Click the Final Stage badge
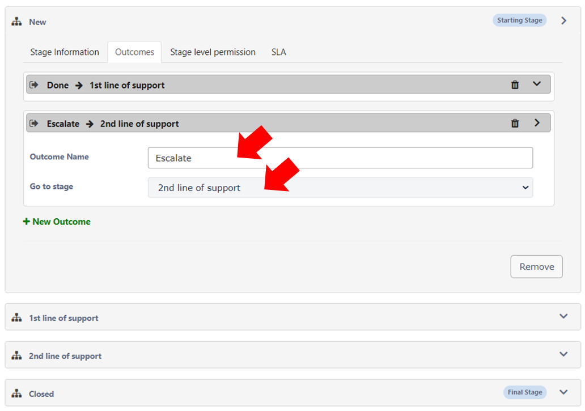The image size is (585, 411). pyautogui.click(x=524, y=392)
